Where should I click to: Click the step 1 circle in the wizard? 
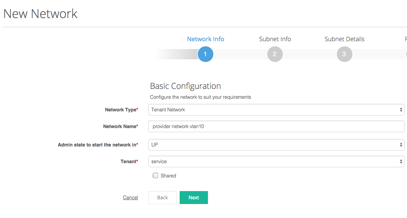tap(205, 54)
